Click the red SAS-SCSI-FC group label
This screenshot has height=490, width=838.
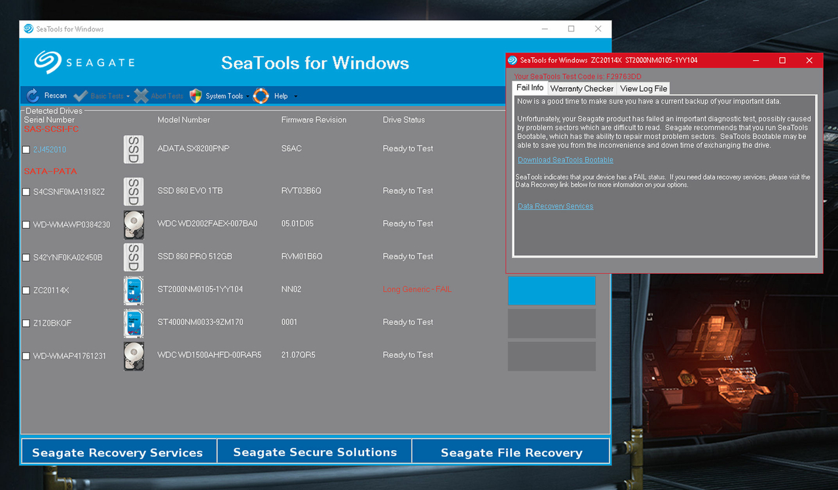(x=51, y=129)
